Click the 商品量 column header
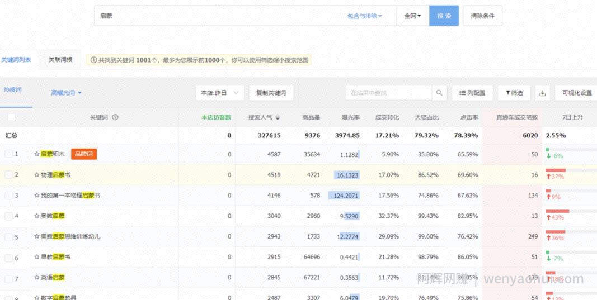The width and height of the screenshot is (597, 300). 311,117
